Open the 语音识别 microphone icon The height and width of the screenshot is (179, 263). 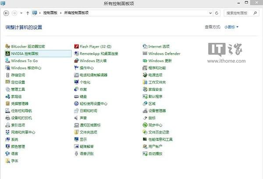[76, 154]
